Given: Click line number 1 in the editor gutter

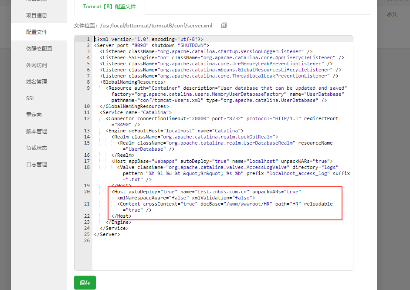Looking at the screenshot, I should pyautogui.click(x=88, y=39).
